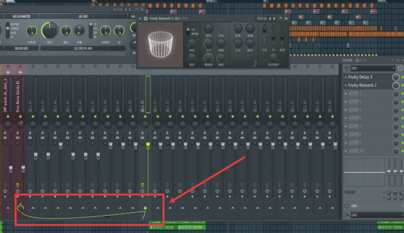Click the Fruity Delay 3 slot mix level knob
Screen dimensions: 404x233
click(x=396, y=77)
